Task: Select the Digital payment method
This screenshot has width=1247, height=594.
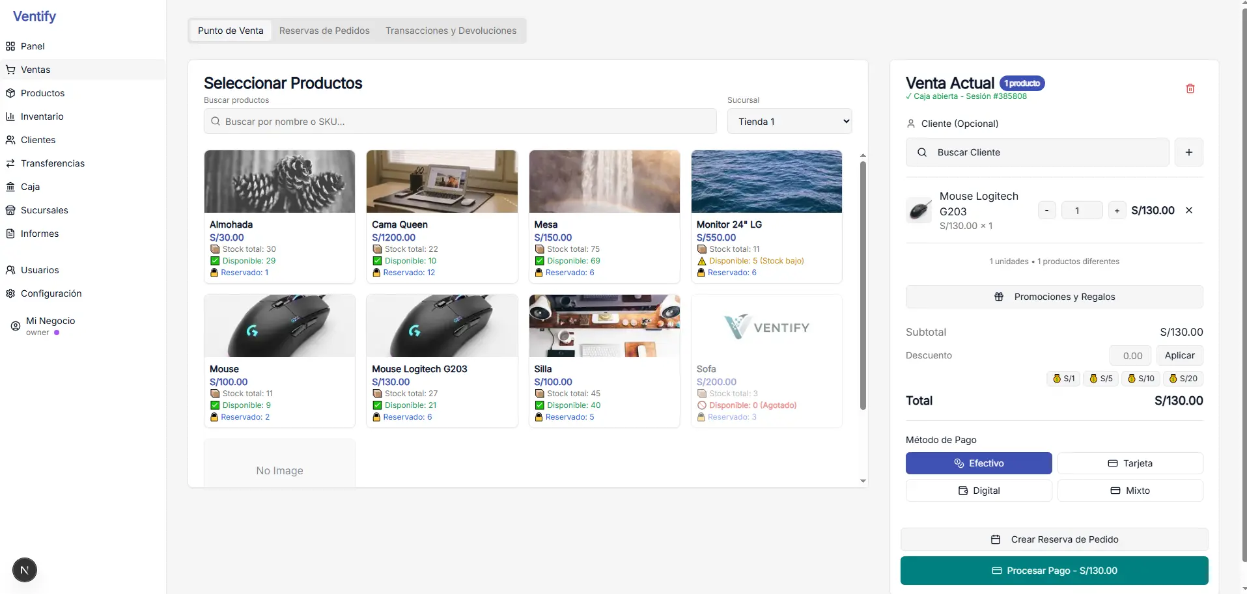Action: click(x=978, y=491)
